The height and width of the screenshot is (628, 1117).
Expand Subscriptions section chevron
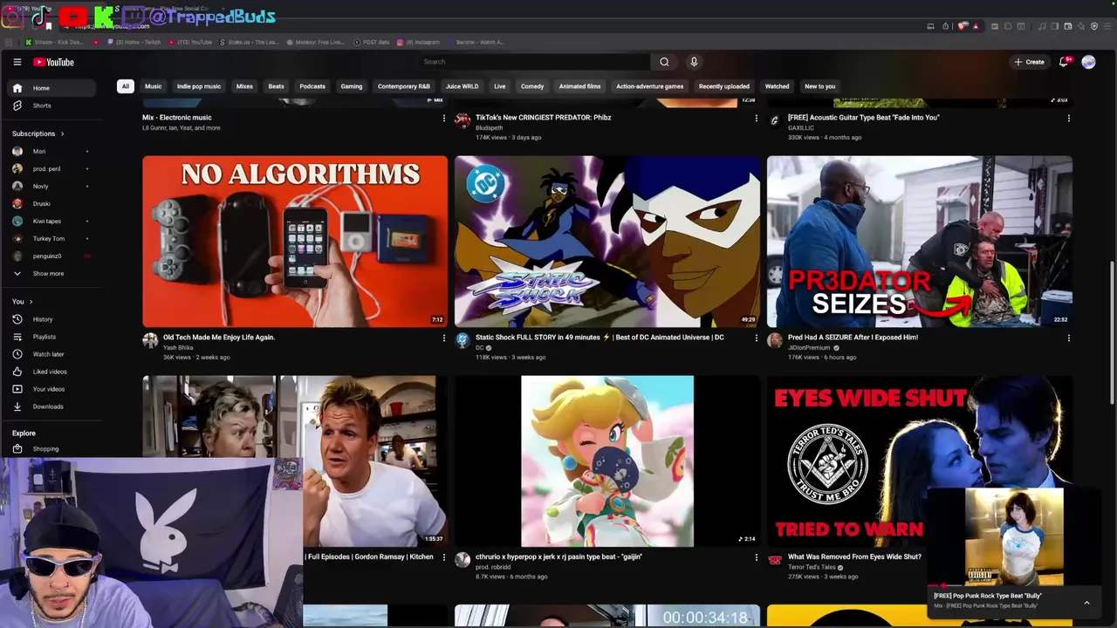click(x=62, y=133)
